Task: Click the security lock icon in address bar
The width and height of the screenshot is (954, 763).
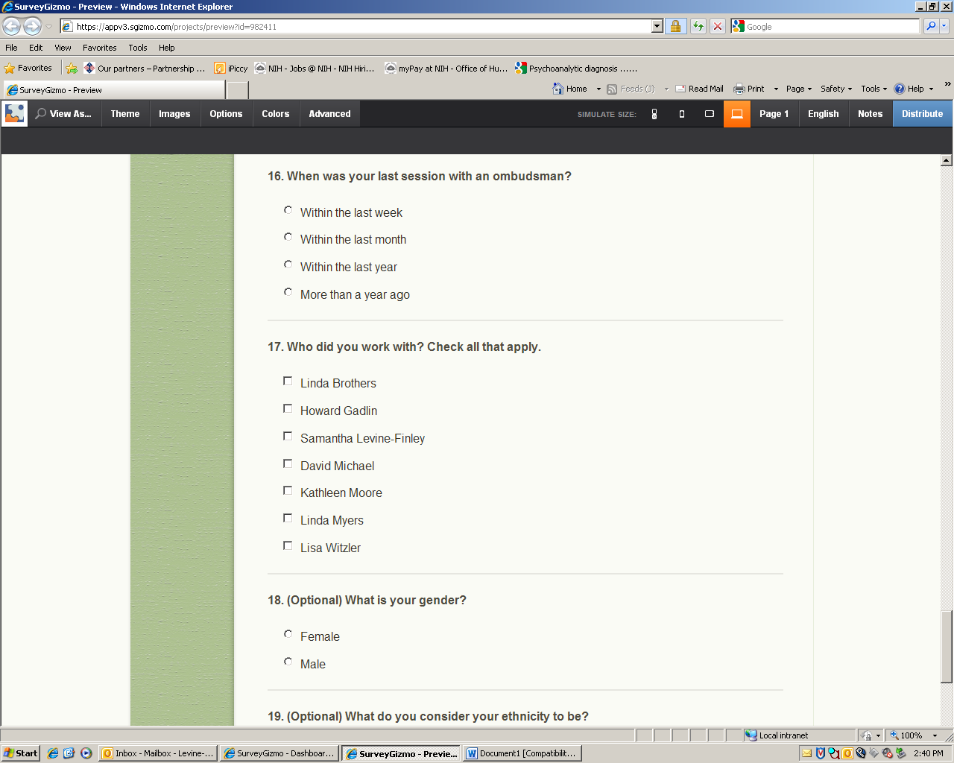Action: coord(676,26)
